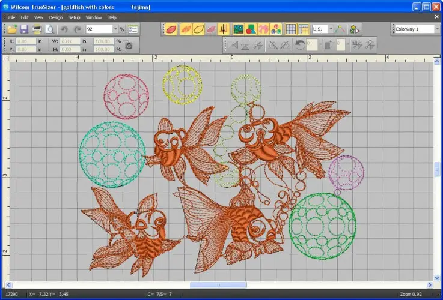Open the Setup menu

pyautogui.click(x=74, y=17)
